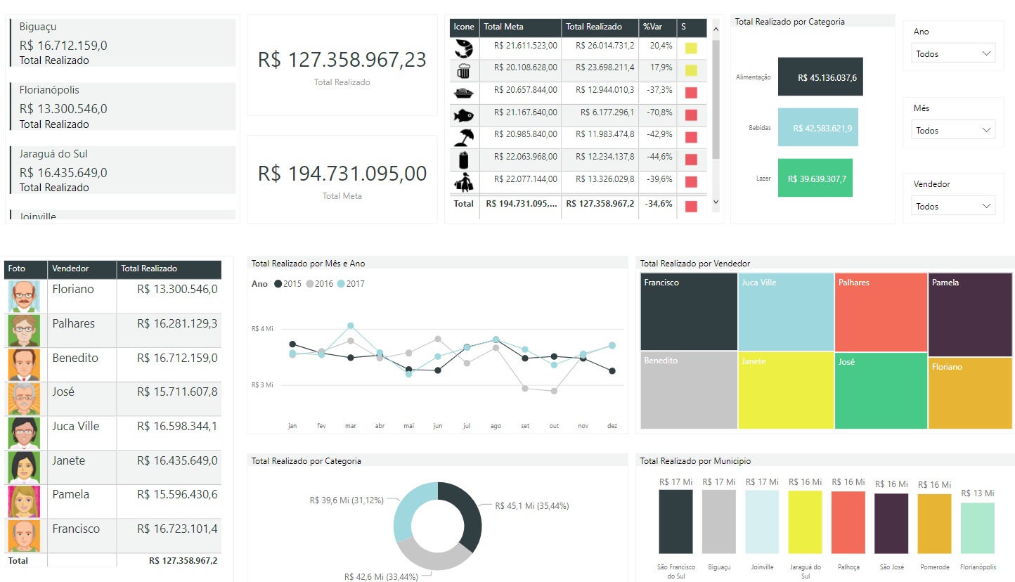
Task: Select the shrimp icon row
Action: 578,48
